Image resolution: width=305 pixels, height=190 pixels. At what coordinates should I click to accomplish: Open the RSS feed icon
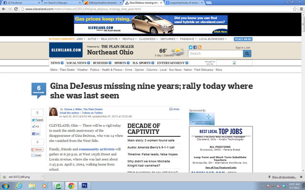tap(199, 47)
